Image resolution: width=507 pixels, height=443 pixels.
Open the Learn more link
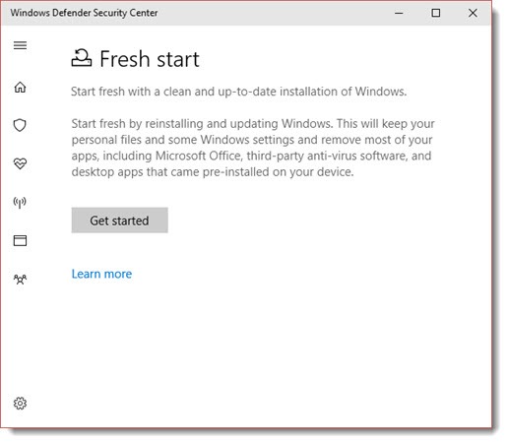click(x=101, y=274)
